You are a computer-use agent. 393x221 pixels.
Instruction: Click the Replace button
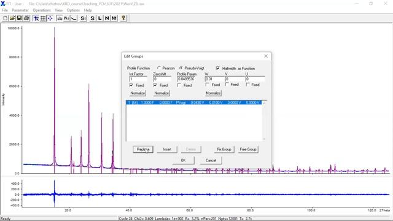pos(143,149)
